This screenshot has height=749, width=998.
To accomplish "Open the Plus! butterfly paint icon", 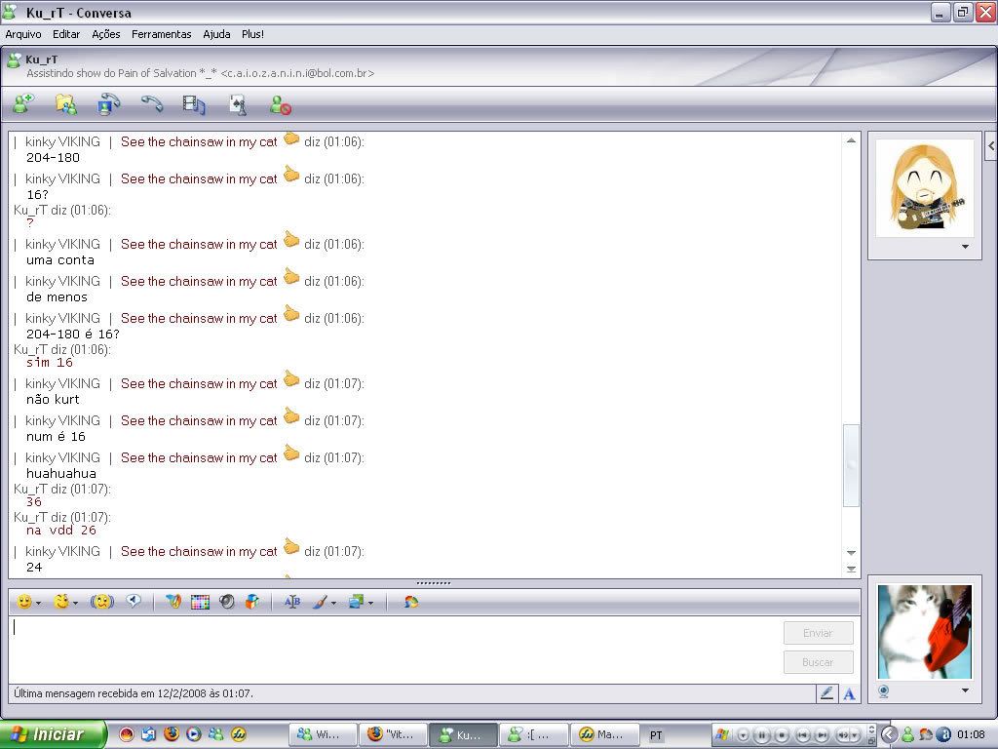I will (x=173, y=601).
